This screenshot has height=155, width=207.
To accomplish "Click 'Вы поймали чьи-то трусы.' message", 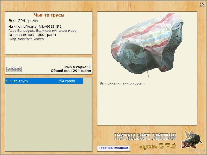I will click(122, 83).
